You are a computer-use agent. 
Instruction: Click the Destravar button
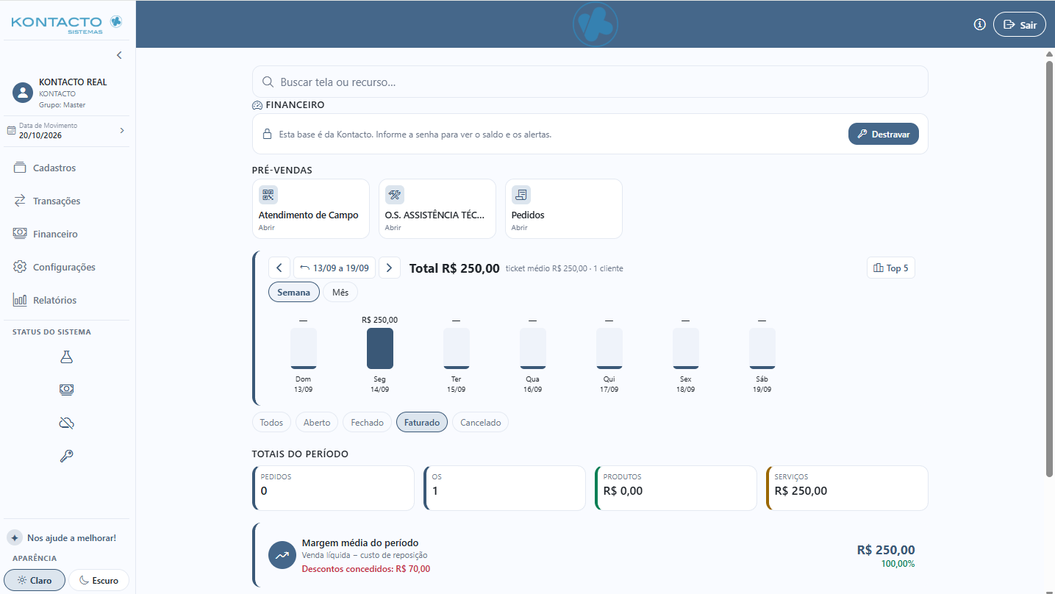884,134
